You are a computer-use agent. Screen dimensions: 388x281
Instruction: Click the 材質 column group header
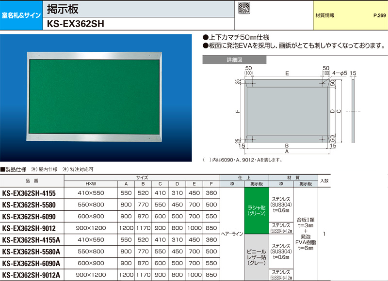coord(293,177)
